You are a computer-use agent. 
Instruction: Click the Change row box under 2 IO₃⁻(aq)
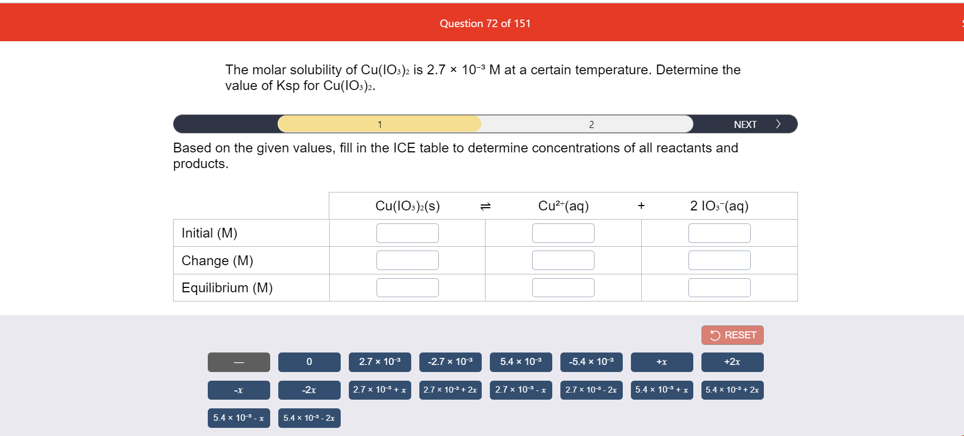pos(719,260)
